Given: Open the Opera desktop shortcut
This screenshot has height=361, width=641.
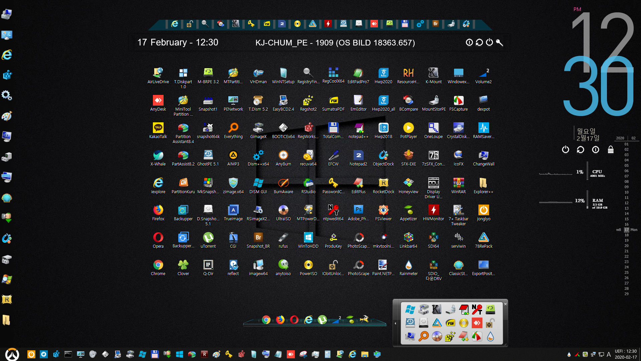Looking at the screenshot, I should point(158,240).
